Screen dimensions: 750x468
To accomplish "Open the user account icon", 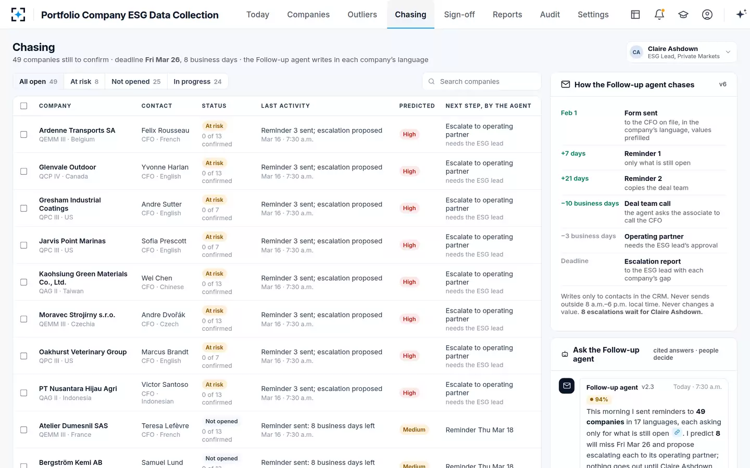I will [x=707, y=15].
